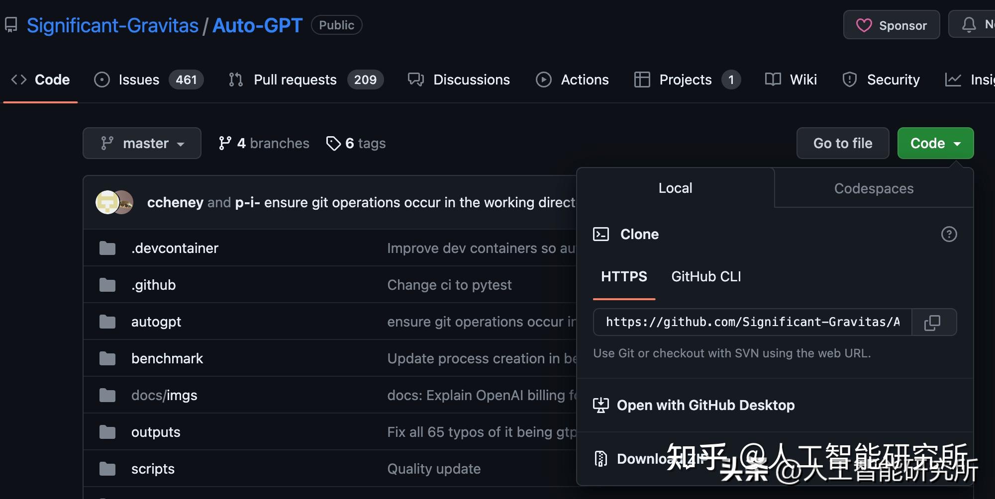This screenshot has height=499, width=995.
Task: Open the Security tab
Action: click(x=881, y=80)
